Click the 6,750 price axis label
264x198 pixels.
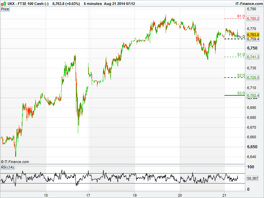(x=252, y=48)
